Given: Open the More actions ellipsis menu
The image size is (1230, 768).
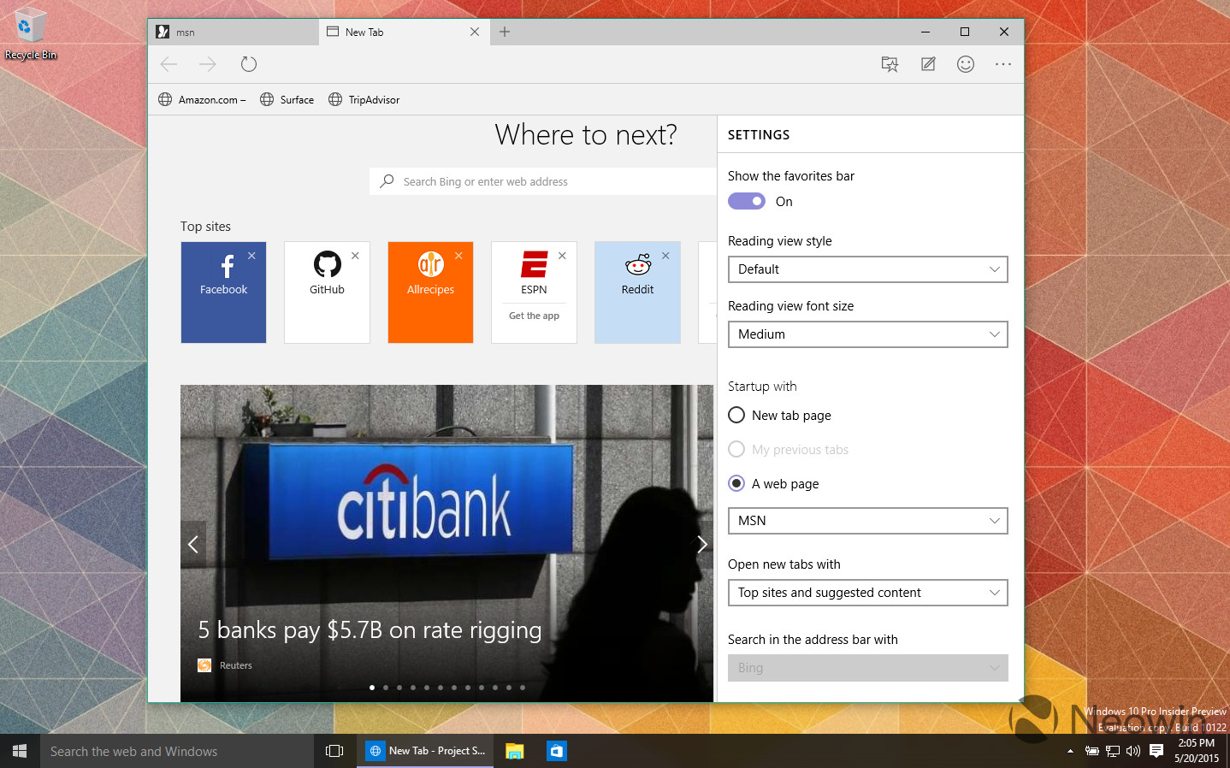Looking at the screenshot, I should [1002, 64].
